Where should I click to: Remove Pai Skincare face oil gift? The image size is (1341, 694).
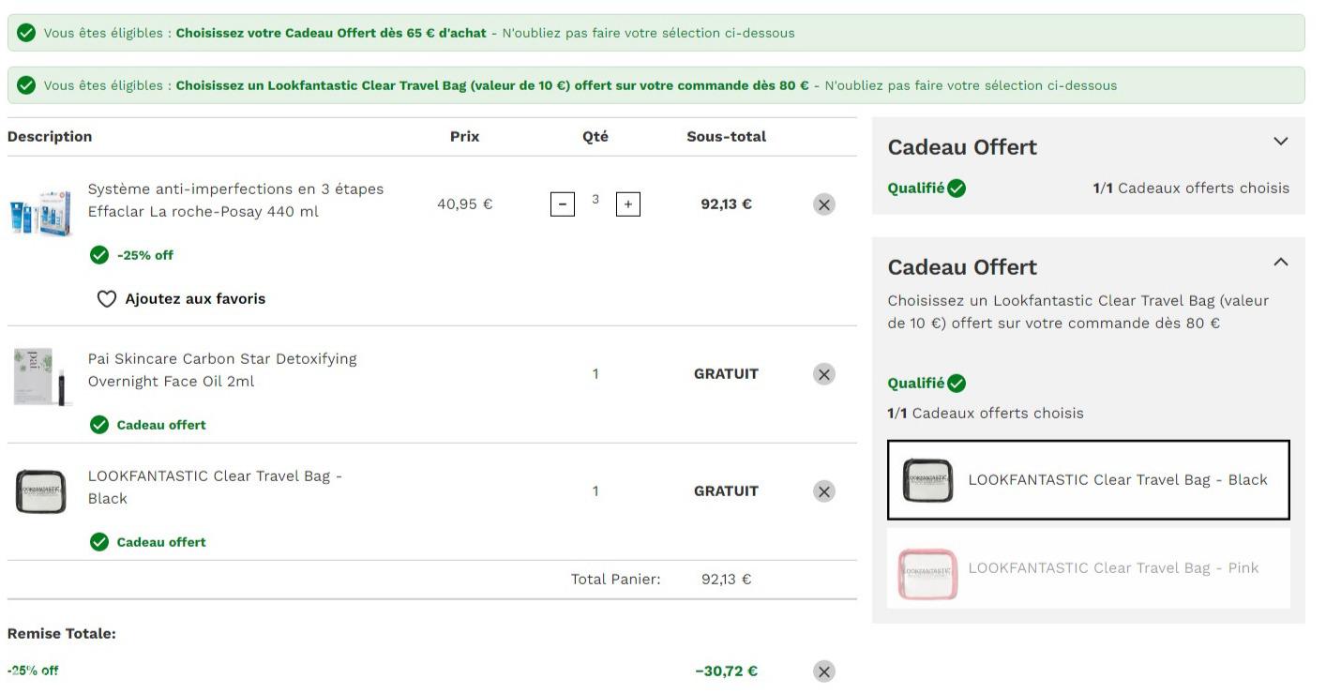coord(823,374)
